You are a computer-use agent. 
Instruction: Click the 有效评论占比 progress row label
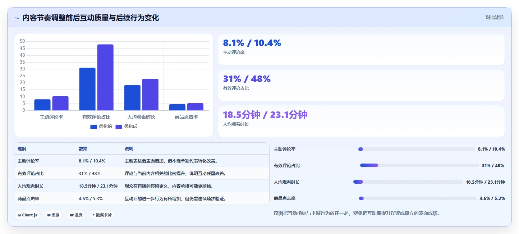click(x=287, y=166)
